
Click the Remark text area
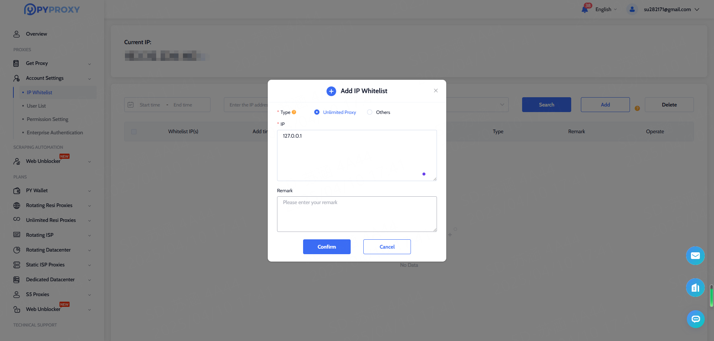coord(357,214)
